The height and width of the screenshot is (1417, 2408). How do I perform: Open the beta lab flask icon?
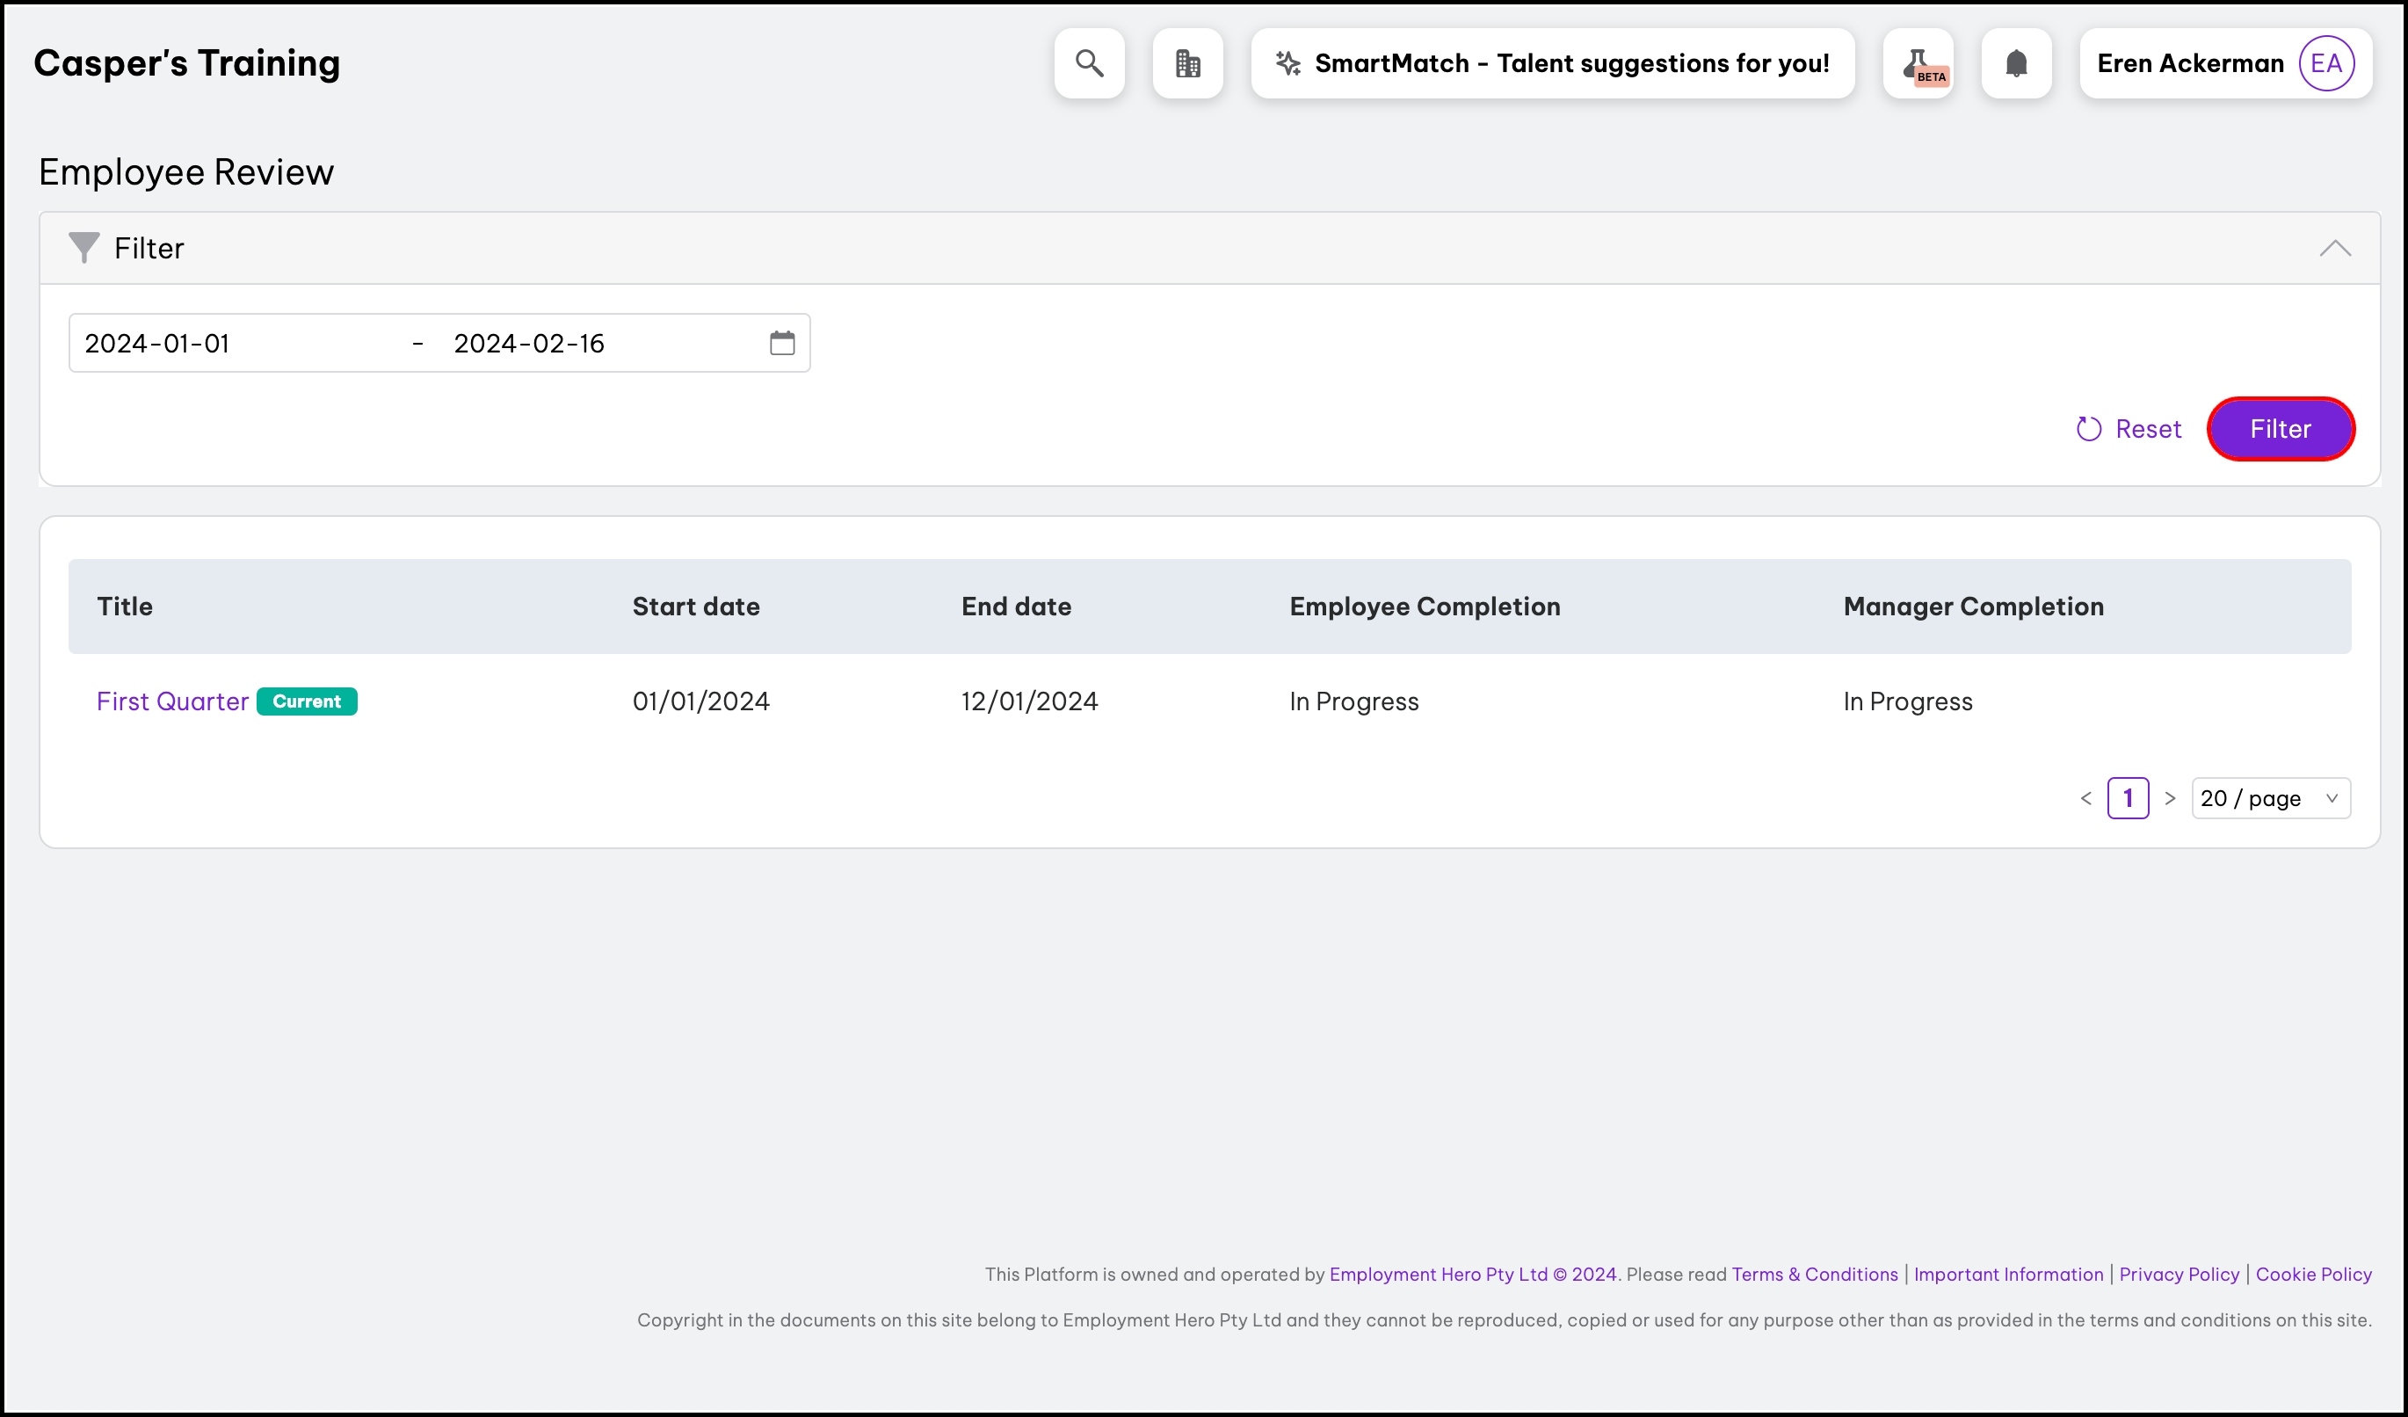pos(1918,63)
